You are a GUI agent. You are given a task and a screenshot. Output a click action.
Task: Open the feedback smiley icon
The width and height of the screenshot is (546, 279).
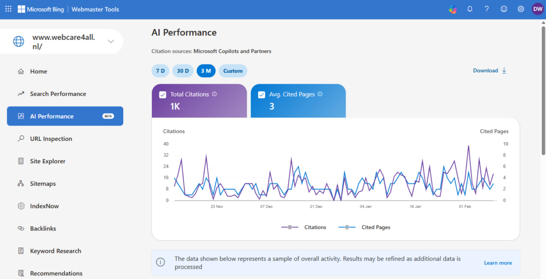[x=504, y=9]
